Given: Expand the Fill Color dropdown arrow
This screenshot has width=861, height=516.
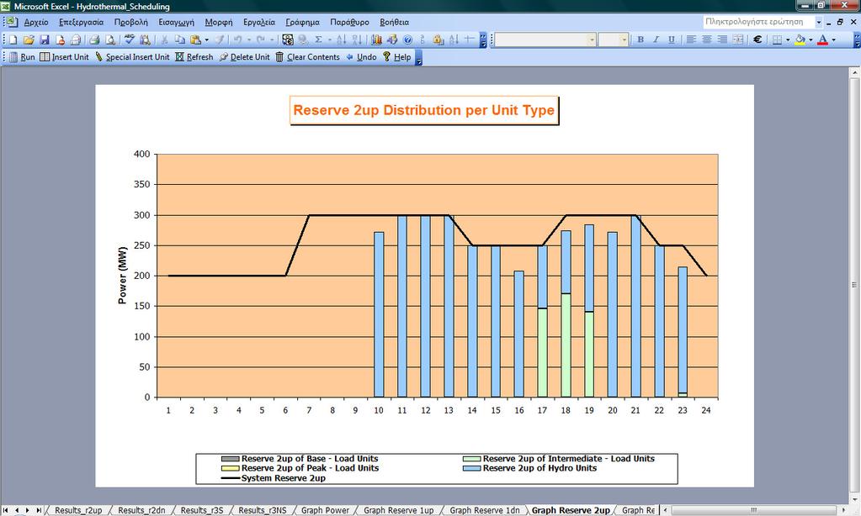Looking at the screenshot, I should pyautogui.click(x=811, y=39).
